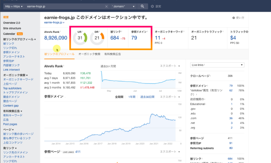
Task: Open トップサブドメイン sidebar link
Action: pos(15,92)
